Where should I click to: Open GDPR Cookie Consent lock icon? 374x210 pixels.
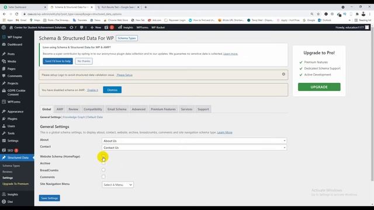click(x=4, y=90)
